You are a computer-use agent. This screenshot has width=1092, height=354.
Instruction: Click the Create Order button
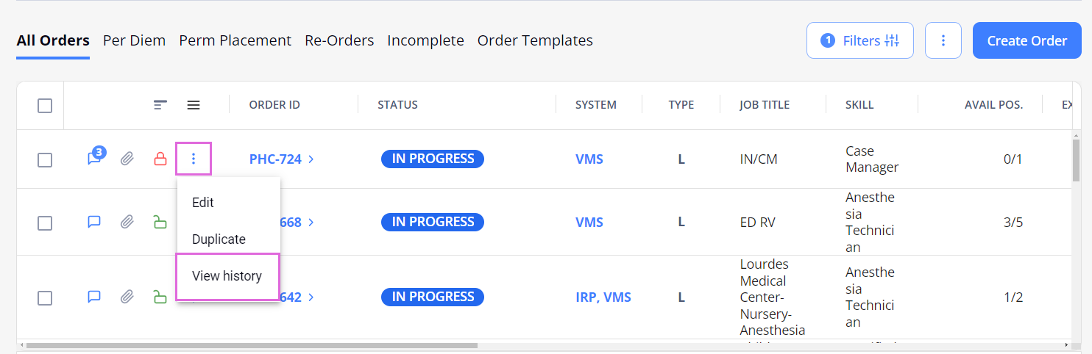(x=1027, y=40)
